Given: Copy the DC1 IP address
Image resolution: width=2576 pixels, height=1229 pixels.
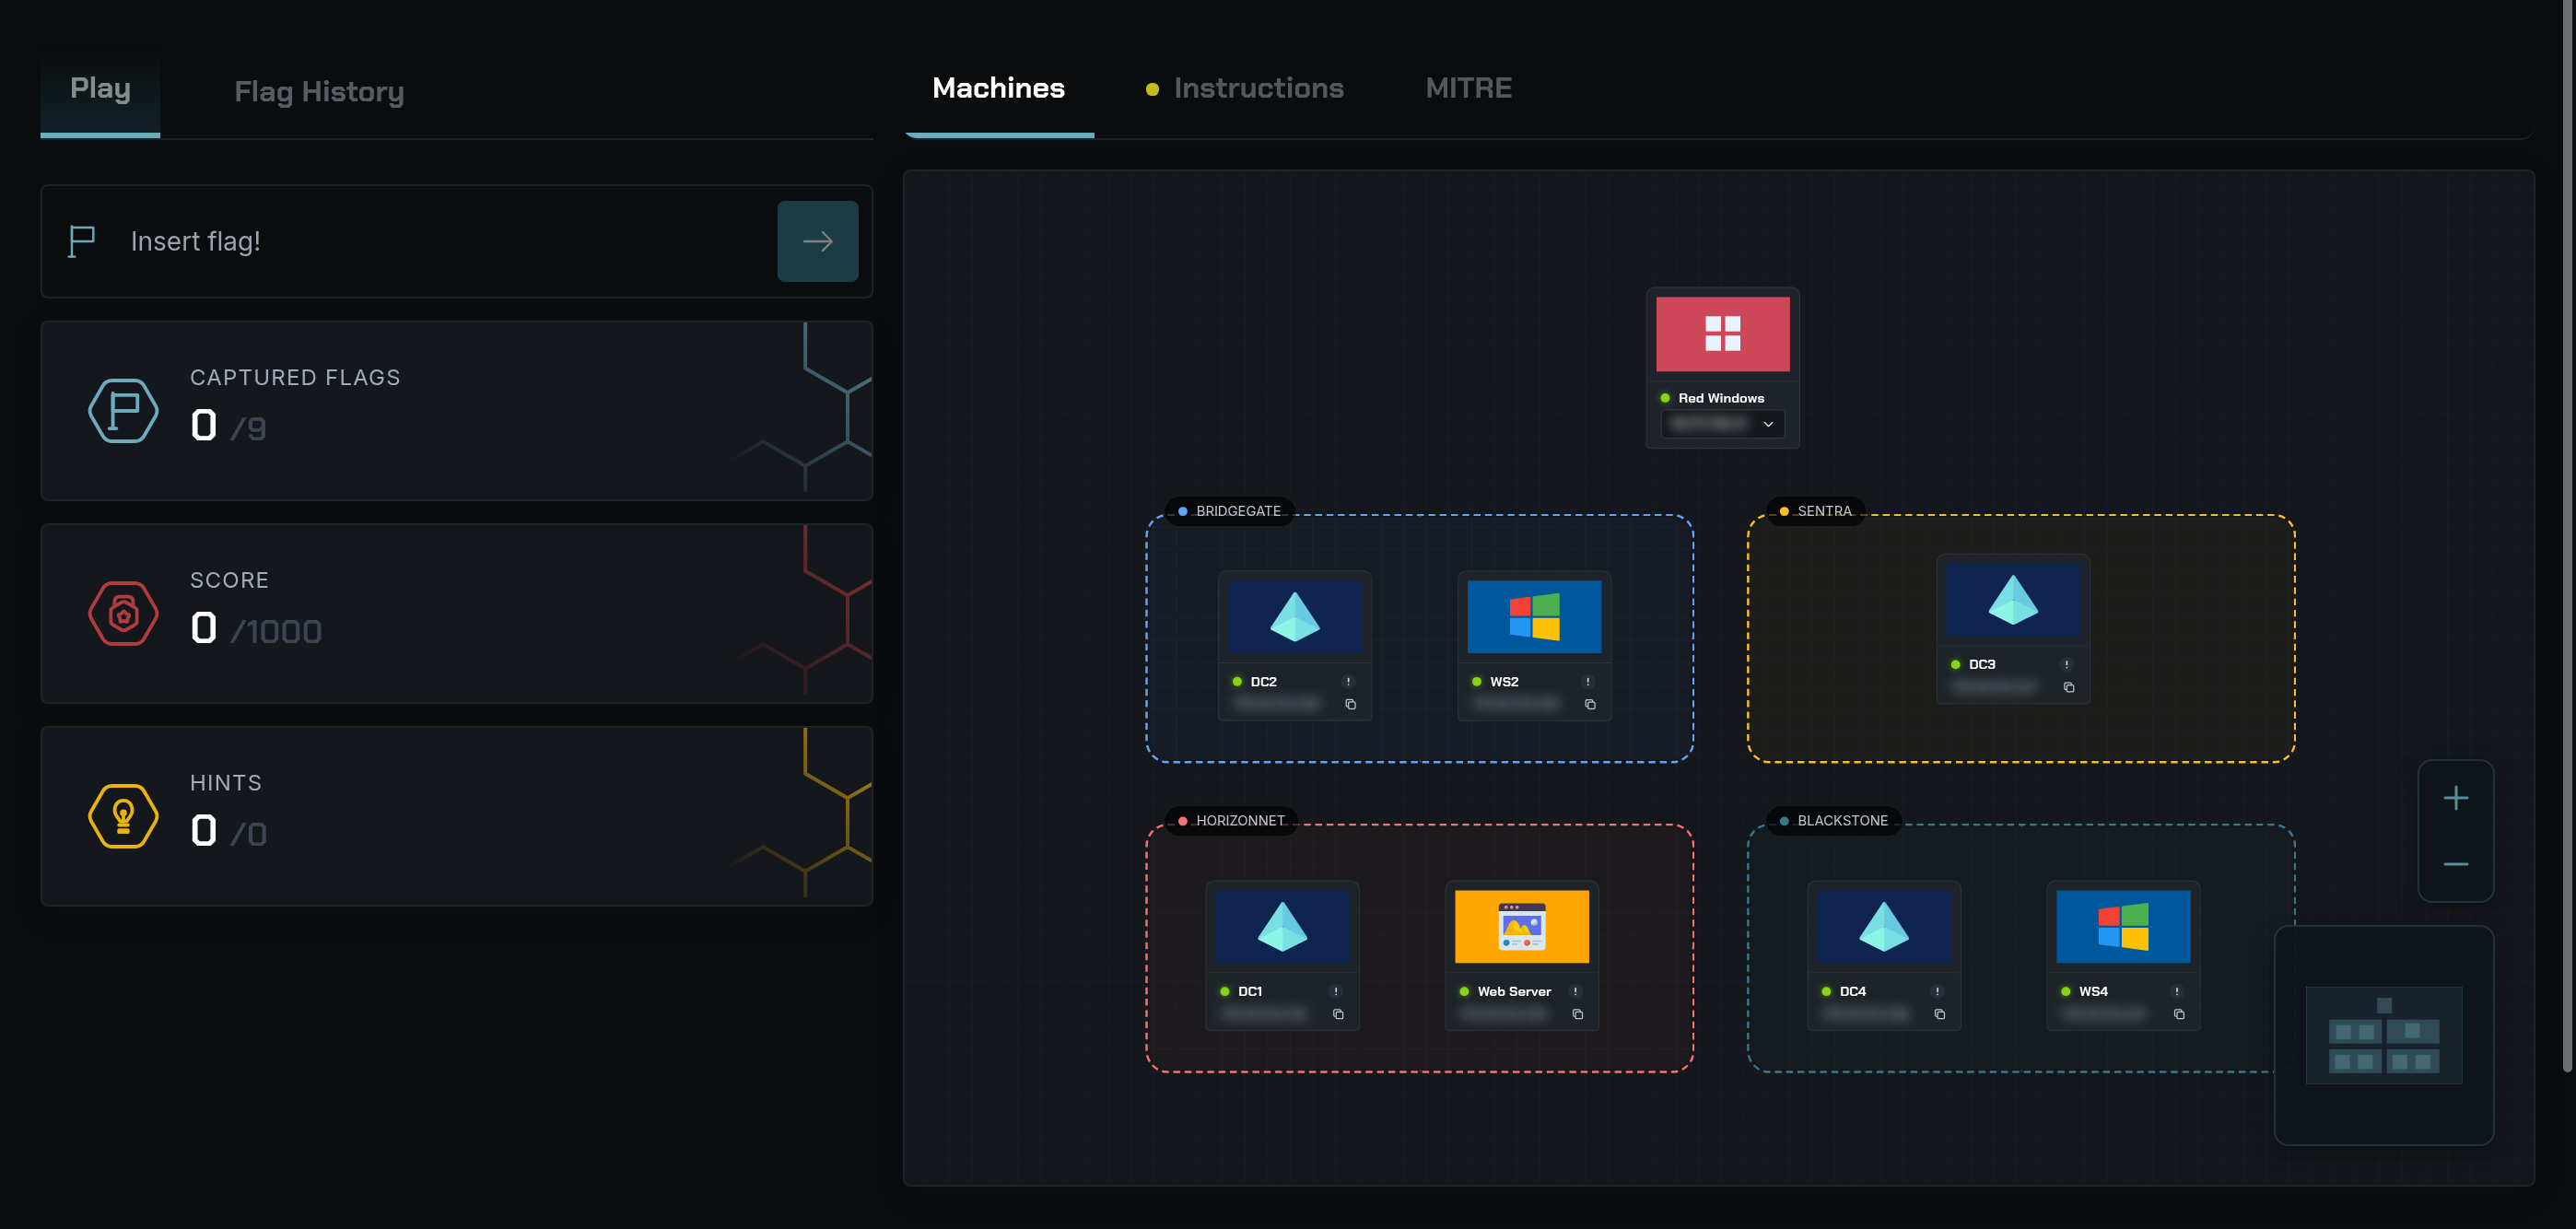Looking at the screenshot, I should [1338, 1015].
